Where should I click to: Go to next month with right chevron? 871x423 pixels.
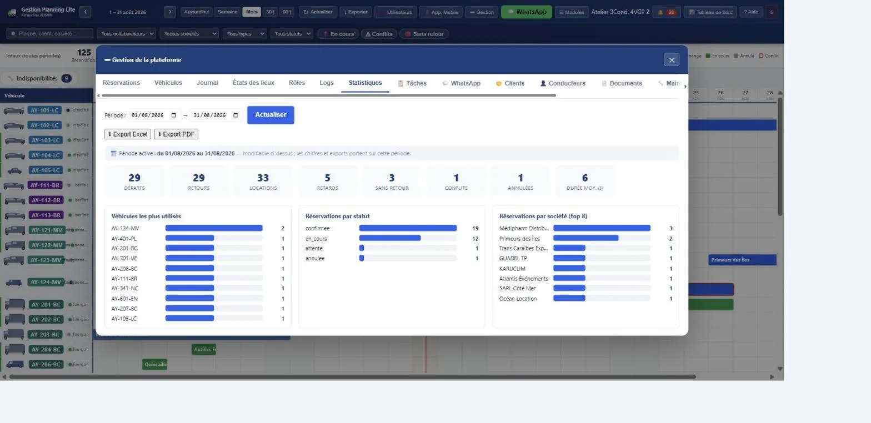pos(170,12)
